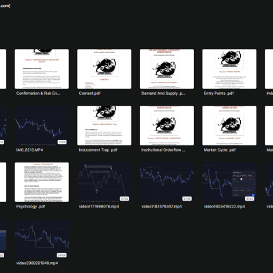Play the video1603419222.mp4 thumbnail

coord(229,182)
